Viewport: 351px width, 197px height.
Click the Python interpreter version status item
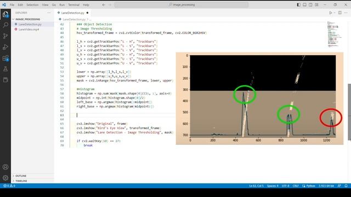326,186
